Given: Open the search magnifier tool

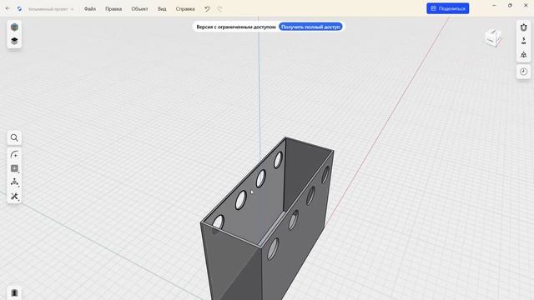Looking at the screenshot, I should (14, 137).
